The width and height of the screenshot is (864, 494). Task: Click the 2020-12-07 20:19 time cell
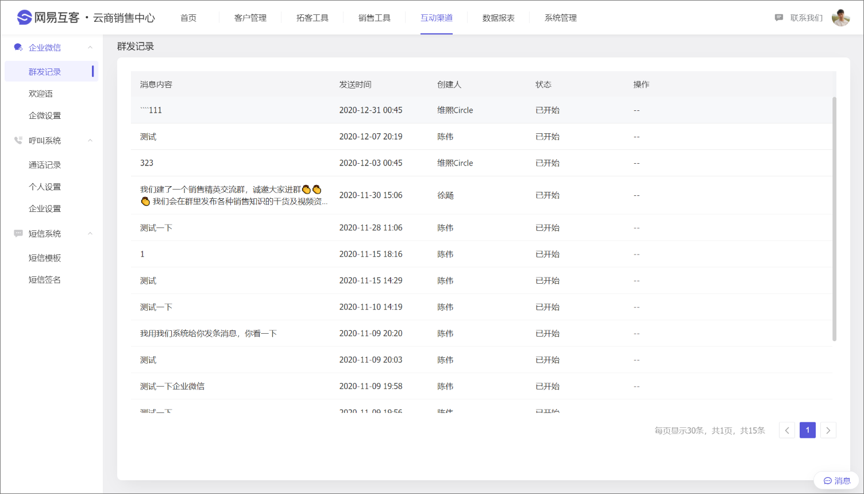coord(371,137)
